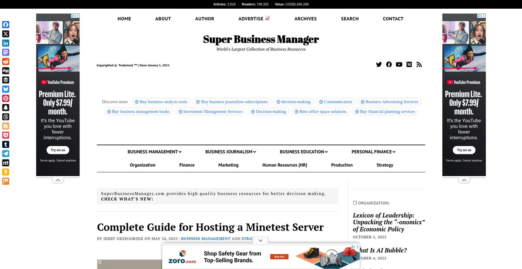522x269 pixels.
Task: Open the YouTube icon in the header
Action: [399, 64]
